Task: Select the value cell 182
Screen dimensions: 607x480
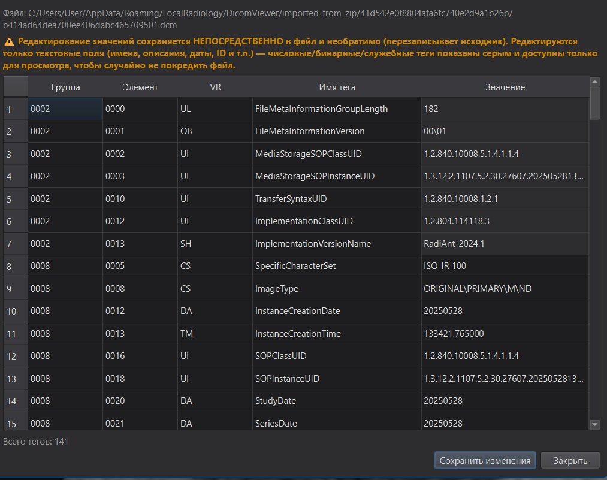Action: [x=505, y=109]
